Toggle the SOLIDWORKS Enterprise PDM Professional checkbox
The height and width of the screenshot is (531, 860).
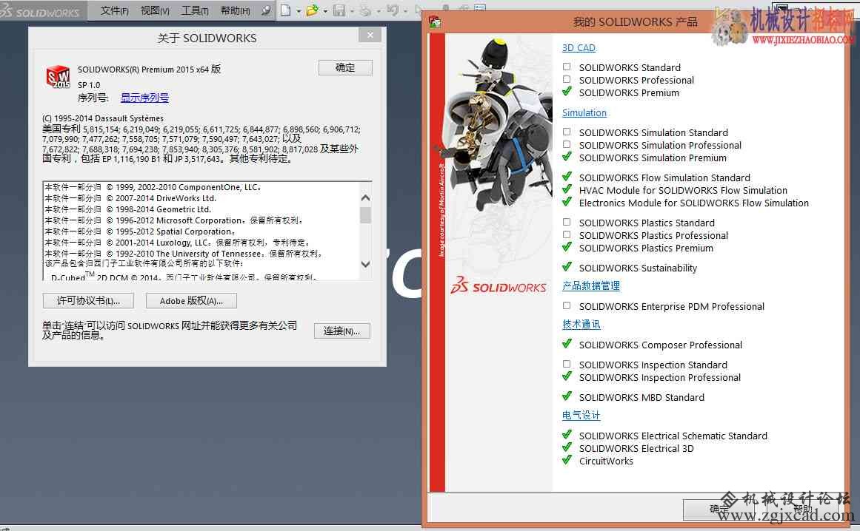(567, 305)
